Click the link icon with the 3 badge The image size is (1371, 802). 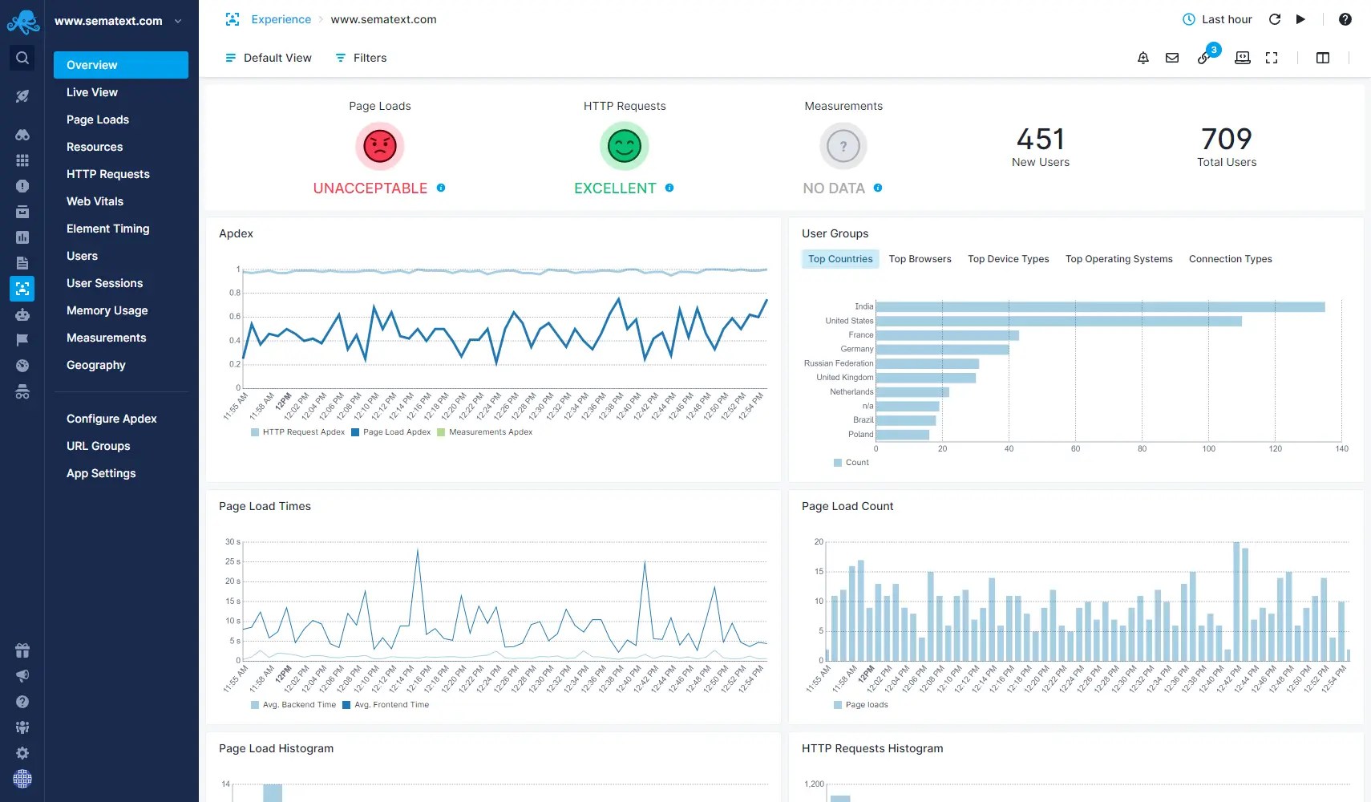pos(1205,57)
